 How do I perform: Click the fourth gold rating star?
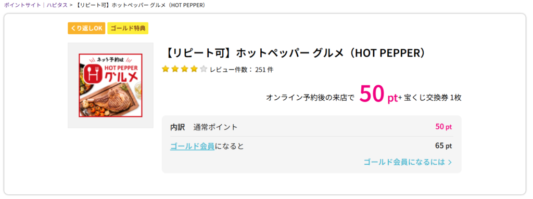coord(194,70)
